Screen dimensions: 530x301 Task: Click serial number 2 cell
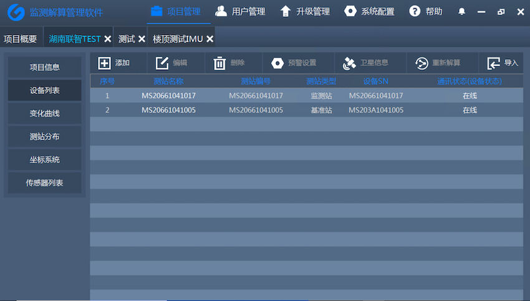(x=107, y=110)
